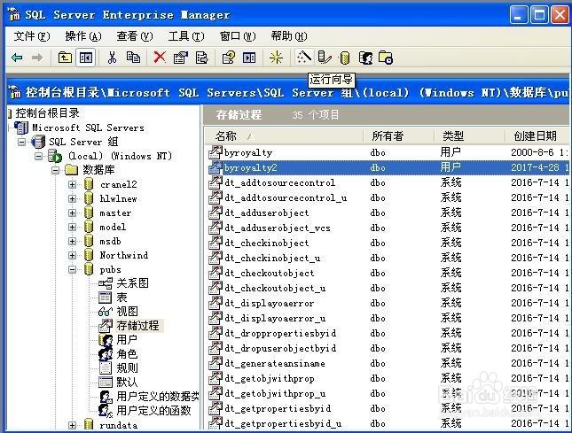Collapse the 数据库 folder node

(55, 170)
